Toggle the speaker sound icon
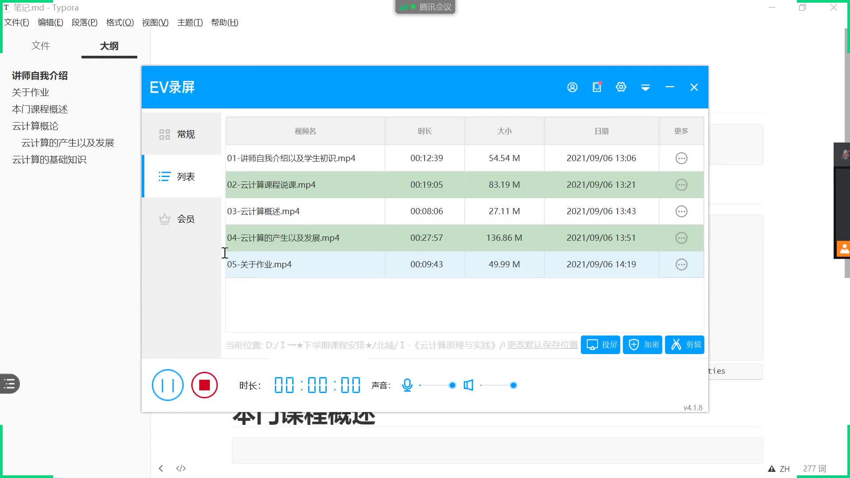 (x=468, y=385)
